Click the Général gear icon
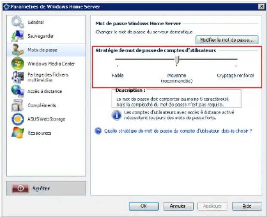 coord(17,22)
